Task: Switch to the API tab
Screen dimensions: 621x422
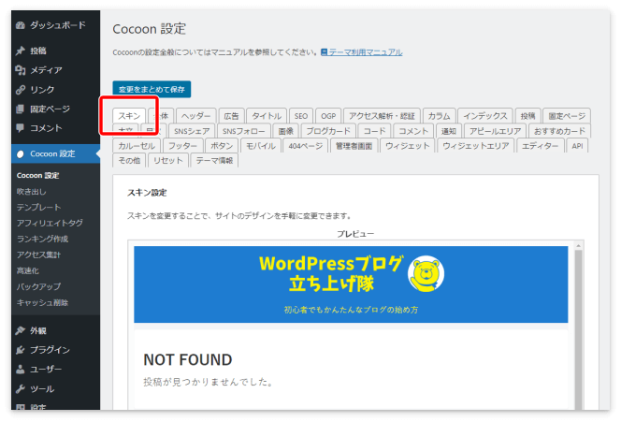Action: click(577, 145)
